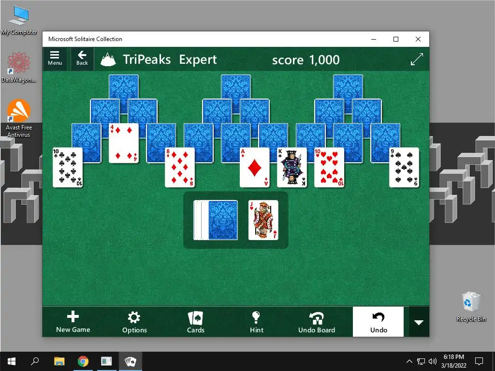
Task: Play the 10 of hearts card
Action: (x=329, y=168)
